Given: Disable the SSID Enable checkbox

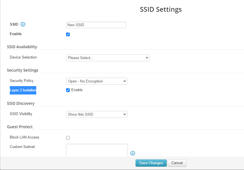Looking at the screenshot, I should pos(68,34).
